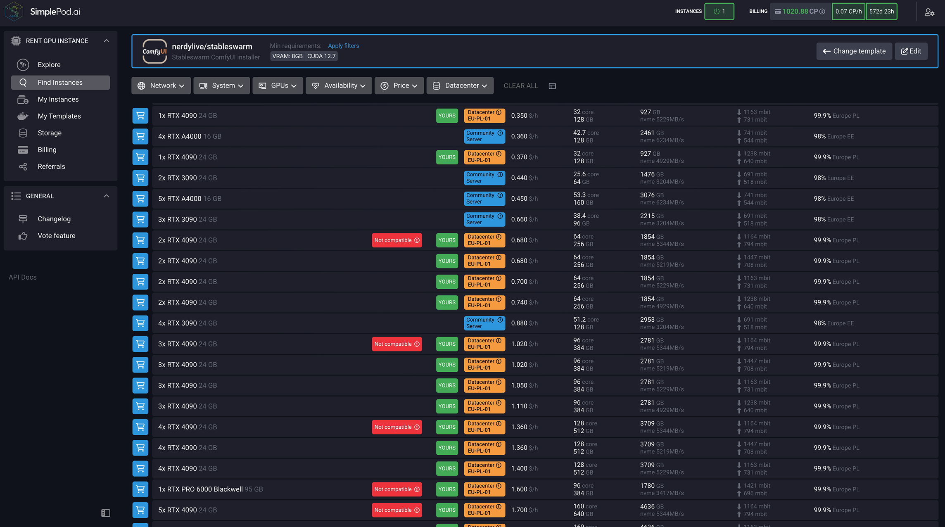
Task: Click info icon on 1x RTX PRO 6000 Not compatible badge
Action: pos(417,489)
